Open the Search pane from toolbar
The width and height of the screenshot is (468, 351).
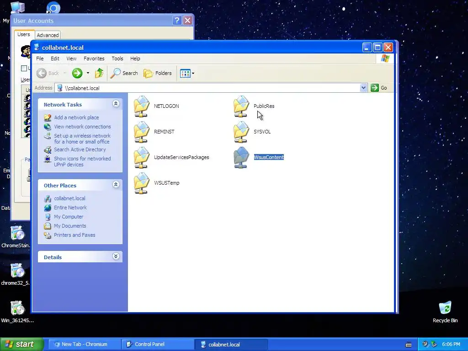[x=124, y=73]
